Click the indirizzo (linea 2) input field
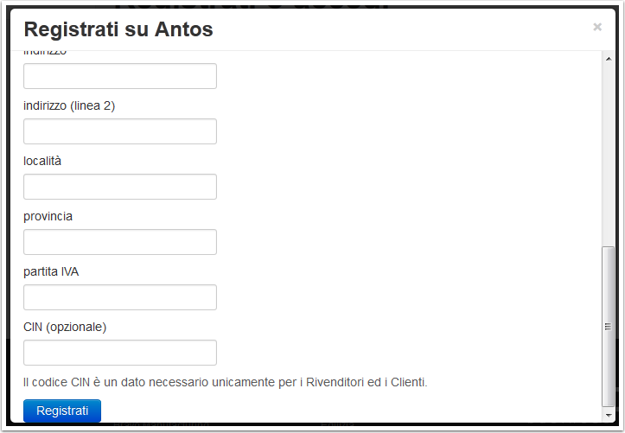Viewport: 625px width, 433px height. click(x=120, y=131)
